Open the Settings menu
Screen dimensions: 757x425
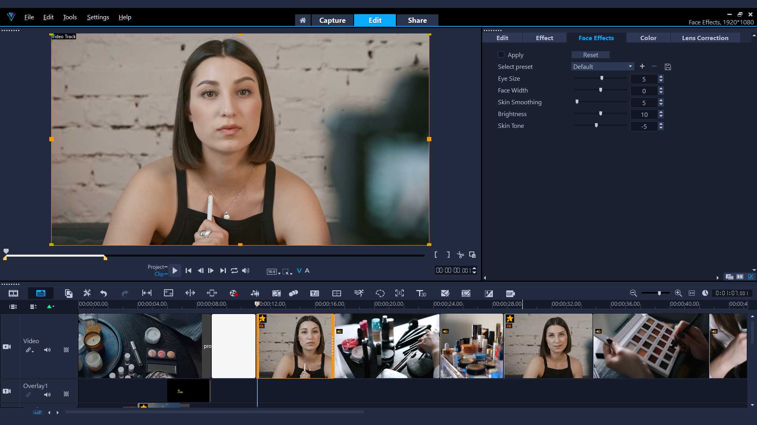[98, 17]
